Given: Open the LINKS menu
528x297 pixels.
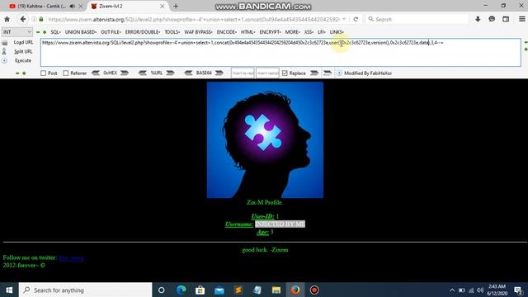Looking at the screenshot, I should [337, 32].
